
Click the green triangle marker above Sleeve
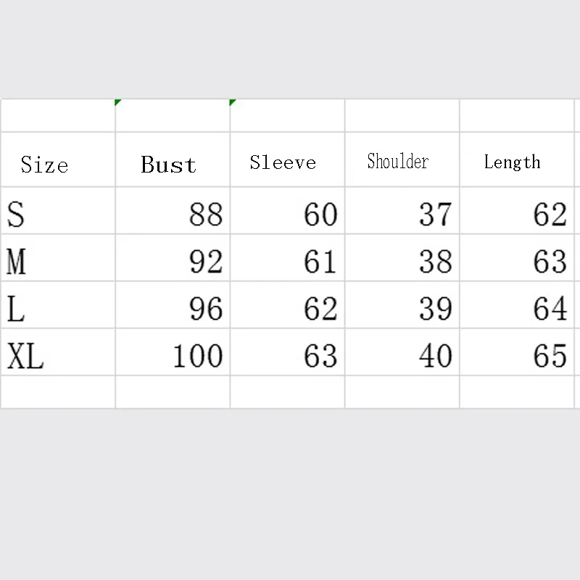(232, 102)
